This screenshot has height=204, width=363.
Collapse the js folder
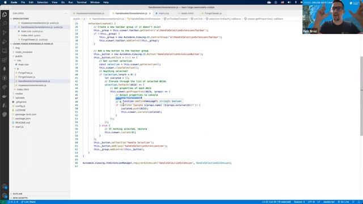(x=40, y=69)
